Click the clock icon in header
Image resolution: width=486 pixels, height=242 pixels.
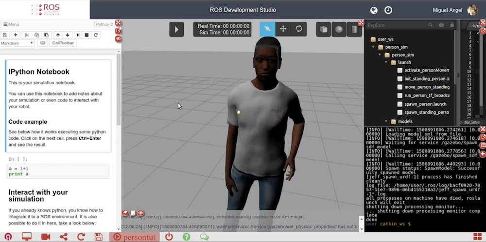388,10
